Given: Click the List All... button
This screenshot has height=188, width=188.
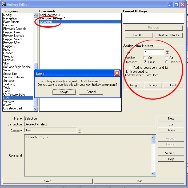Looking at the screenshot, I should pos(139,35).
